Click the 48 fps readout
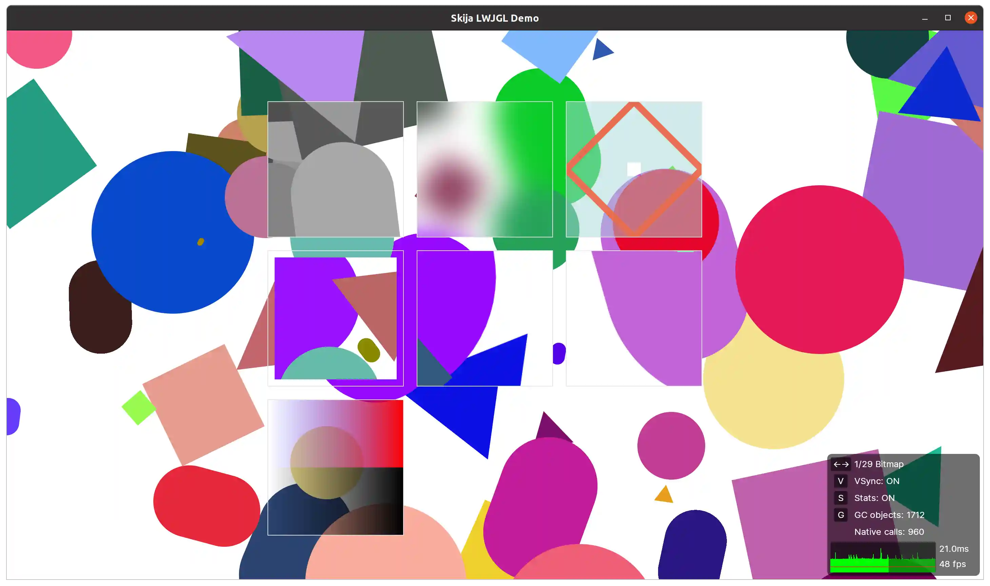The image size is (990, 586). pyautogui.click(x=952, y=564)
